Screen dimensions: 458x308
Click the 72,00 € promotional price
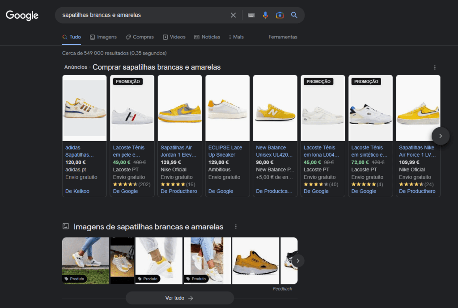[x=360, y=162]
